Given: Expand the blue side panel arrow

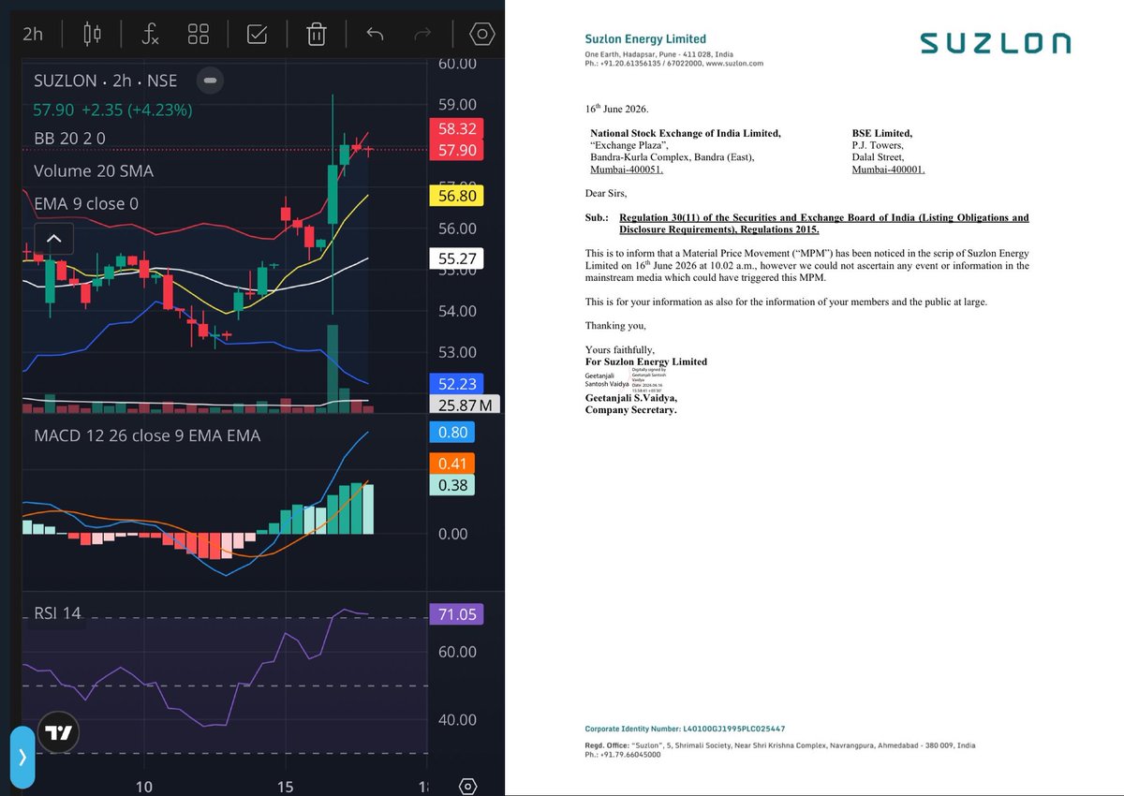Looking at the screenshot, I should (x=22, y=756).
